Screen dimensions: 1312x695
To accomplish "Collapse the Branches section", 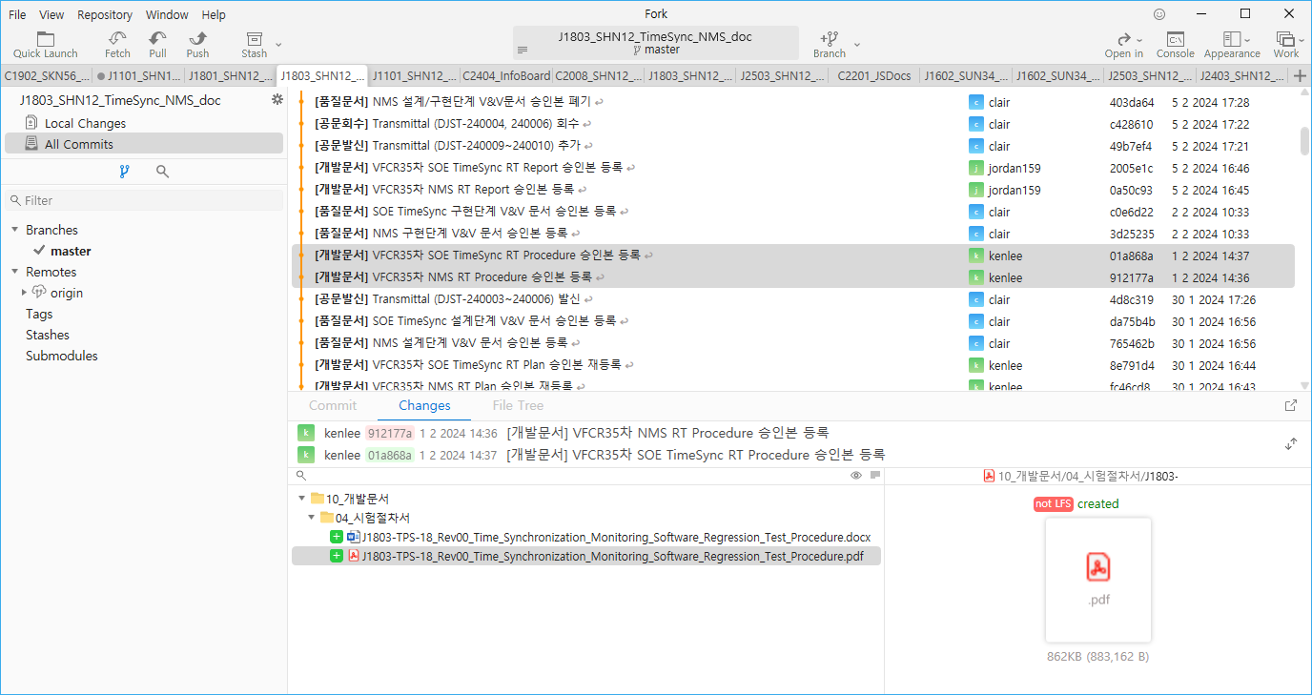I will (15, 230).
